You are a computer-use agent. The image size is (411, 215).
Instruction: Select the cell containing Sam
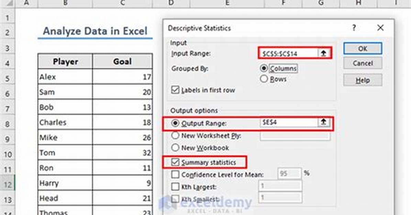click(65, 92)
